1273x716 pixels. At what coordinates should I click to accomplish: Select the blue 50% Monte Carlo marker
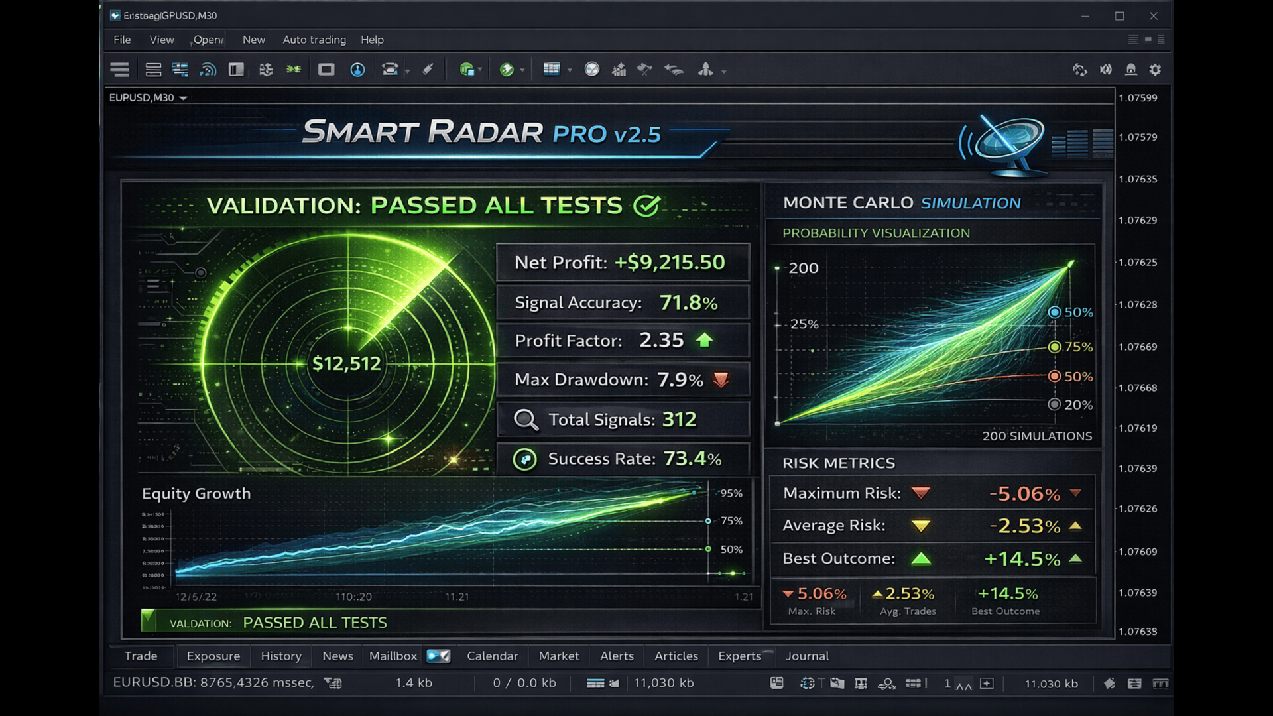pos(1054,312)
